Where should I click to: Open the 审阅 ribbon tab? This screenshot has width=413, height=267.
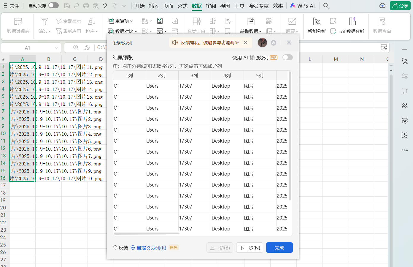[211, 6]
